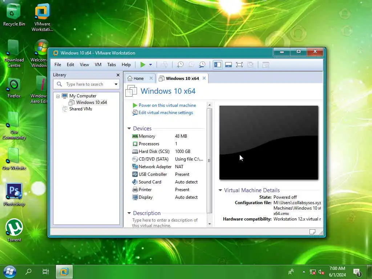
Task: Click the Task View taskbar icon
Action: 45,272
